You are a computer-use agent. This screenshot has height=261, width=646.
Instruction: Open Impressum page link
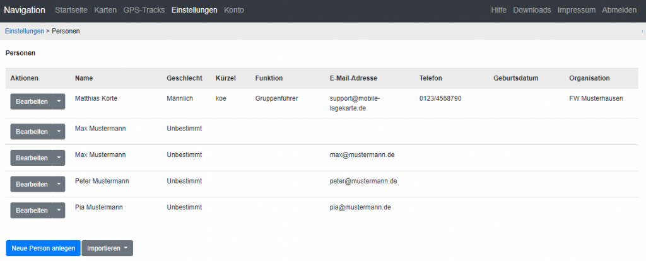coord(576,10)
